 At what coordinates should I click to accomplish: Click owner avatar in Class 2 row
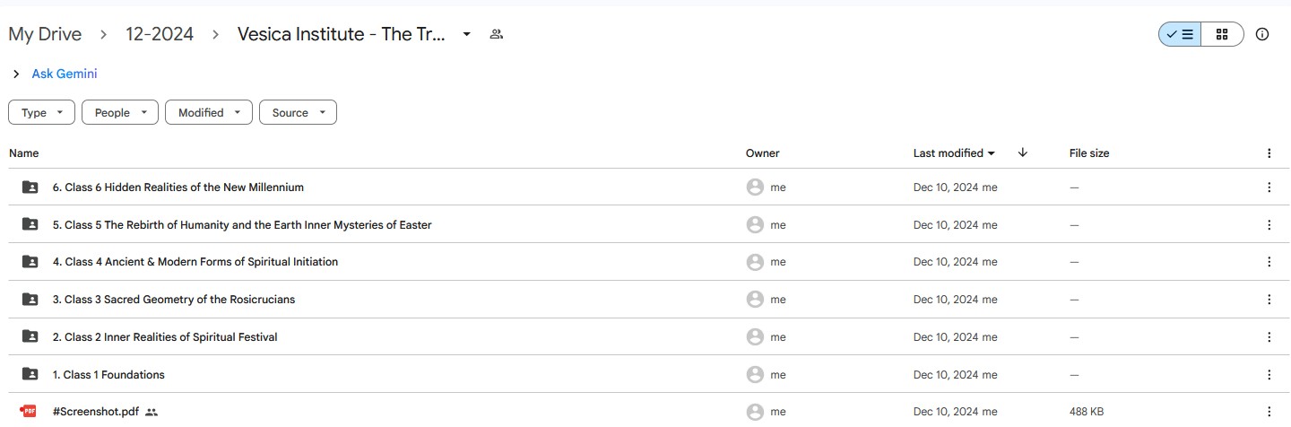(x=755, y=337)
